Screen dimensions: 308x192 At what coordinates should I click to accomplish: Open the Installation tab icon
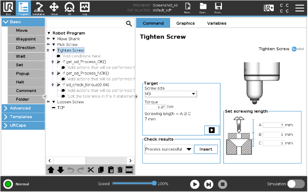point(38,7)
